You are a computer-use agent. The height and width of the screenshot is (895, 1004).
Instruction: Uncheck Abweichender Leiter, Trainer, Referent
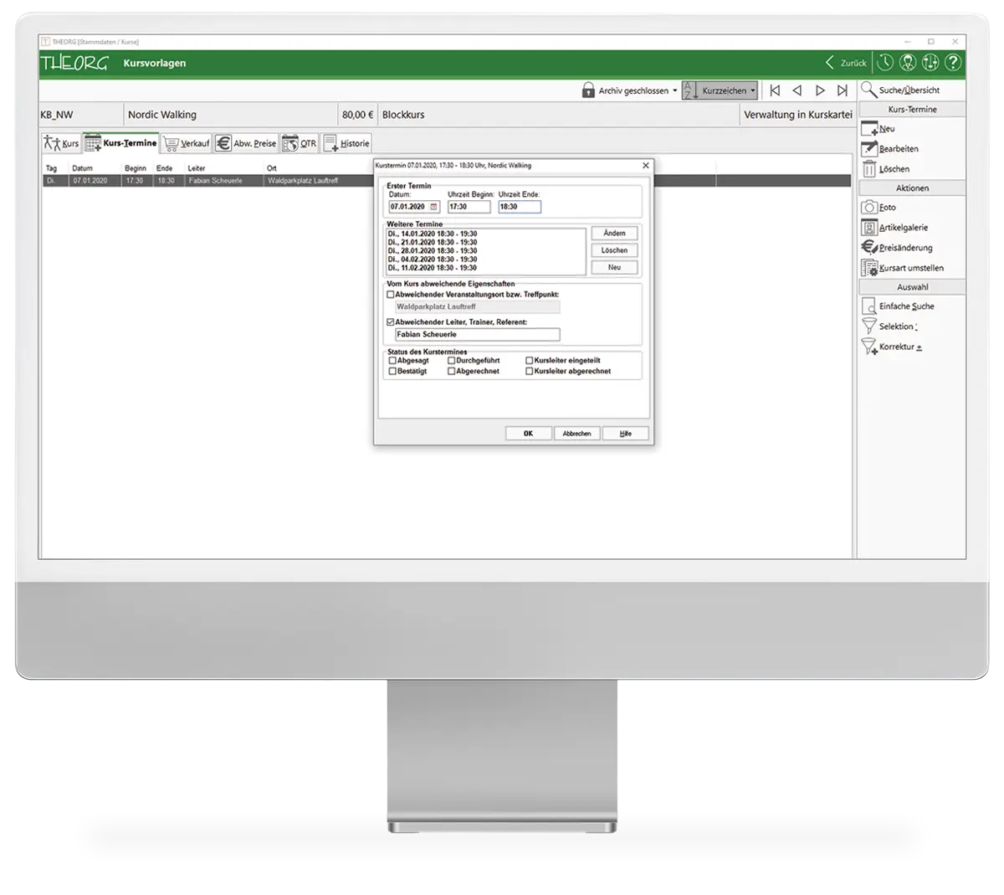click(391, 322)
